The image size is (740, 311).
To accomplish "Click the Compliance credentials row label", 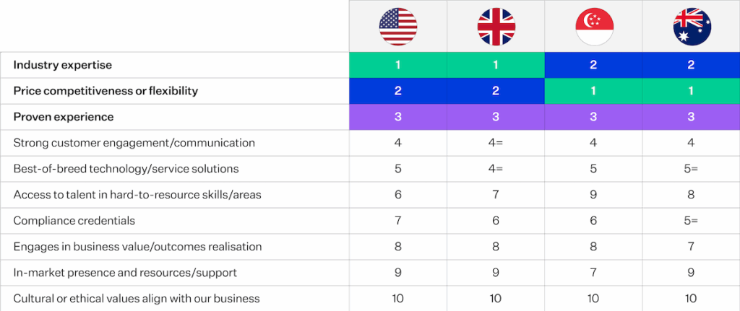I will 74,221.
